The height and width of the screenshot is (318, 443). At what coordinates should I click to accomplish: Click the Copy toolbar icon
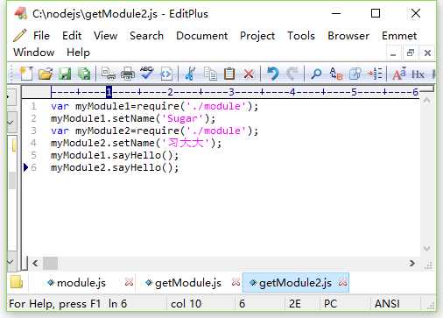click(x=210, y=74)
